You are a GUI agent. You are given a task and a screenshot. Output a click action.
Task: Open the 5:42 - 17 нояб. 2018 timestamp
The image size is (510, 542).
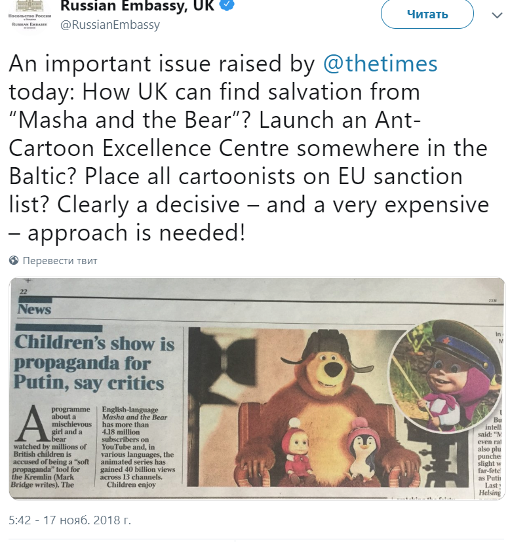[x=70, y=520]
